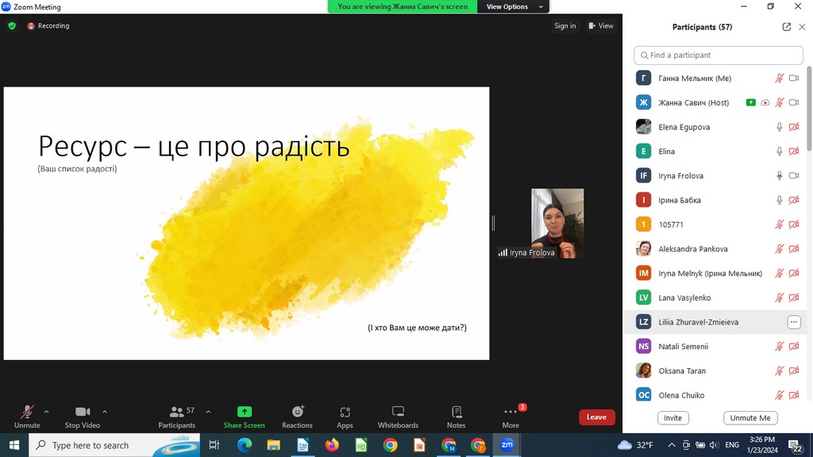Open Firefox from the Windows taskbar
Image resolution: width=813 pixels, height=457 pixels.
coord(332,445)
